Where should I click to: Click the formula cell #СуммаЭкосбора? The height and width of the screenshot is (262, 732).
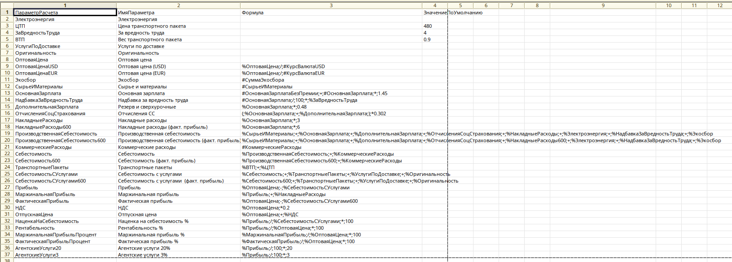tap(263, 80)
